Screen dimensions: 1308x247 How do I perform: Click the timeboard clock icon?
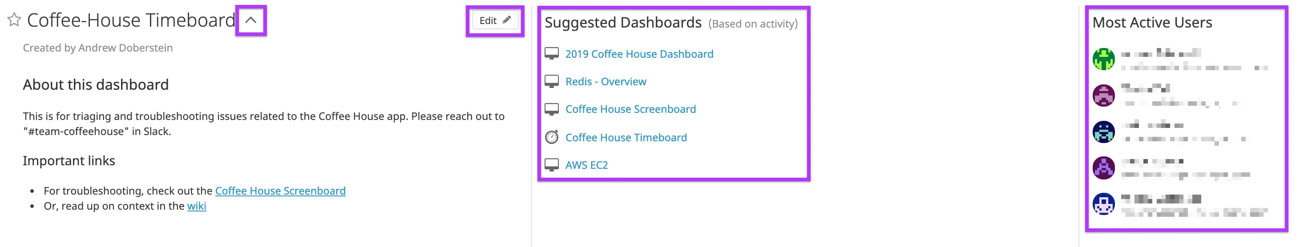(551, 137)
